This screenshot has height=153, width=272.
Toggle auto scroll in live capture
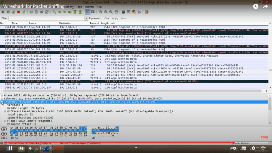[93, 12]
